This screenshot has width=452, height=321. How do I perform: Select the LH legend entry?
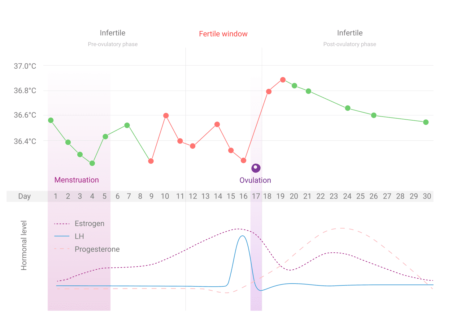[x=79, y=236]
